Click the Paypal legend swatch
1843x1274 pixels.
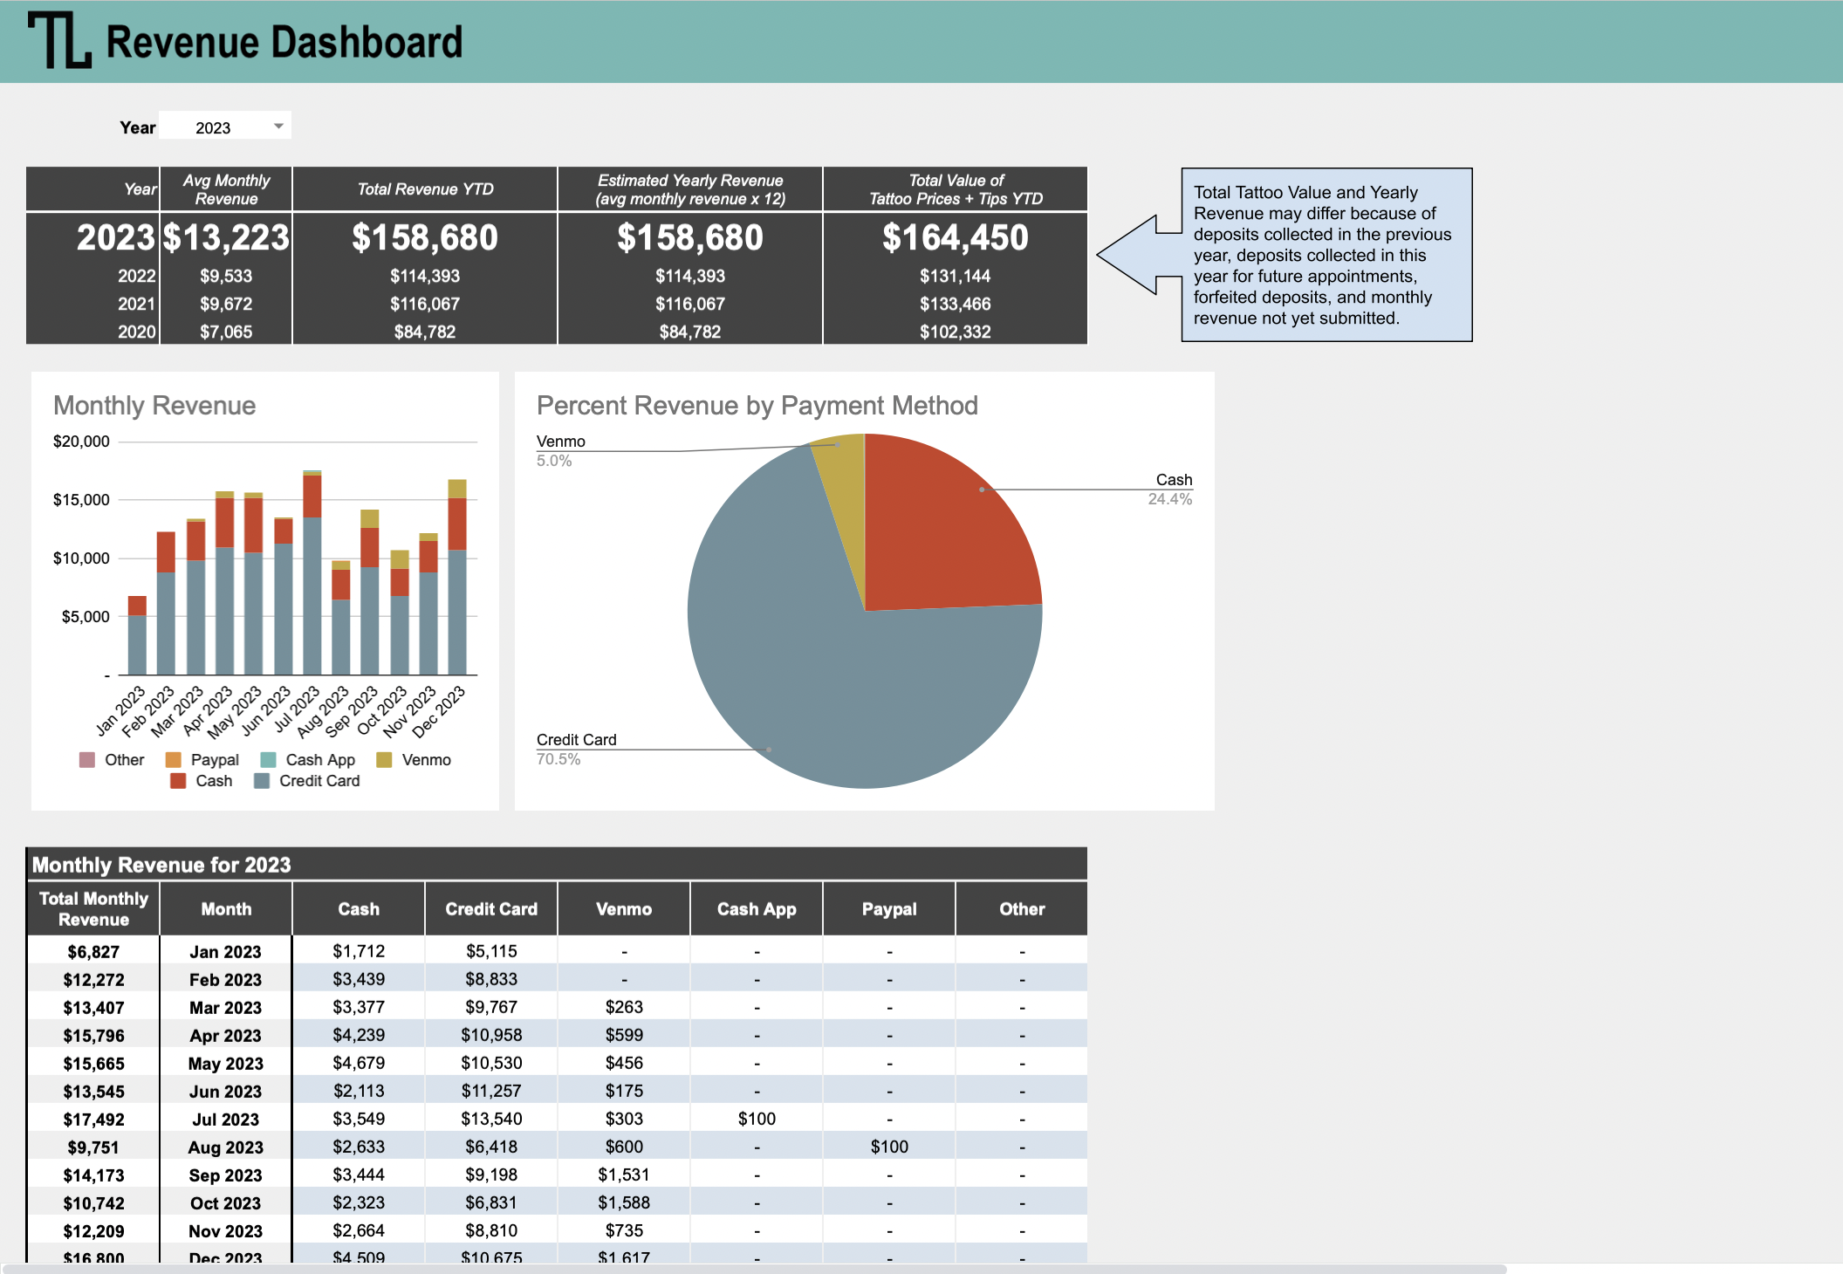coord(174,760)
